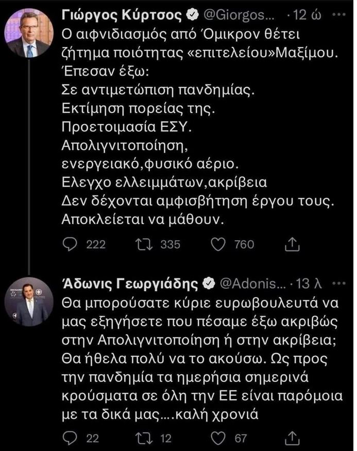Open Giorgos Kyrtsos's profile picture
This screenshot has height=451, width=357.
pyautogui.click(x=28, y=32)
